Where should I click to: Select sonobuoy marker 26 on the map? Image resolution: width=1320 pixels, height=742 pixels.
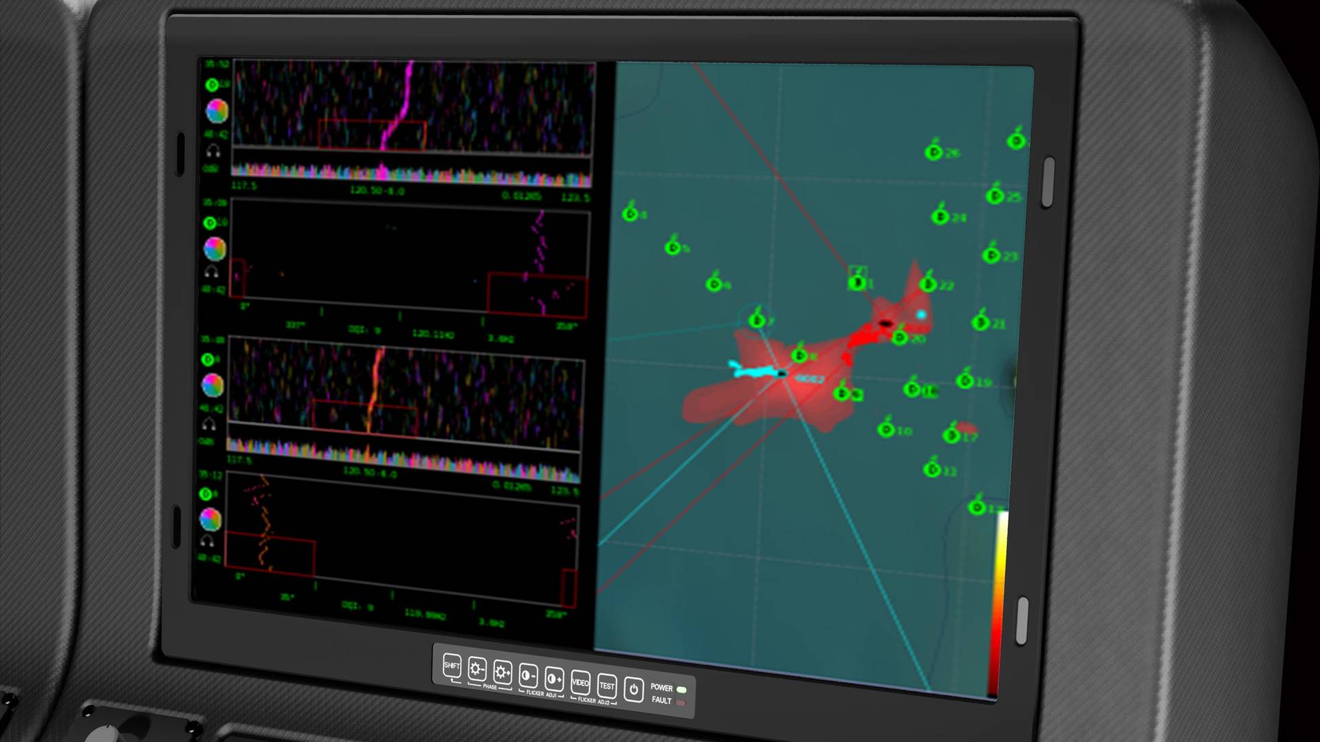pos(934,151)
